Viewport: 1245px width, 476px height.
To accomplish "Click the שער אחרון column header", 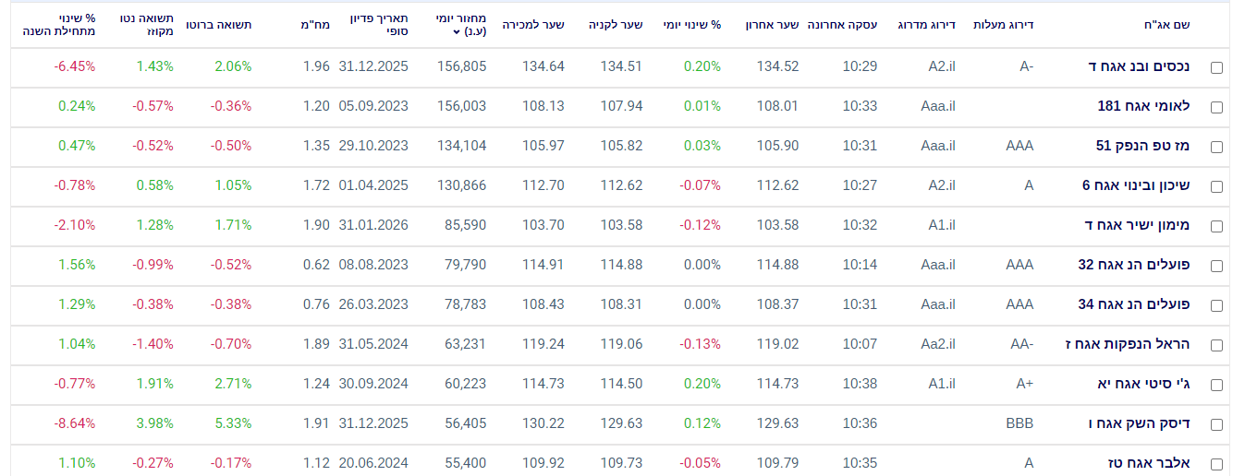I will click(772, 25).
